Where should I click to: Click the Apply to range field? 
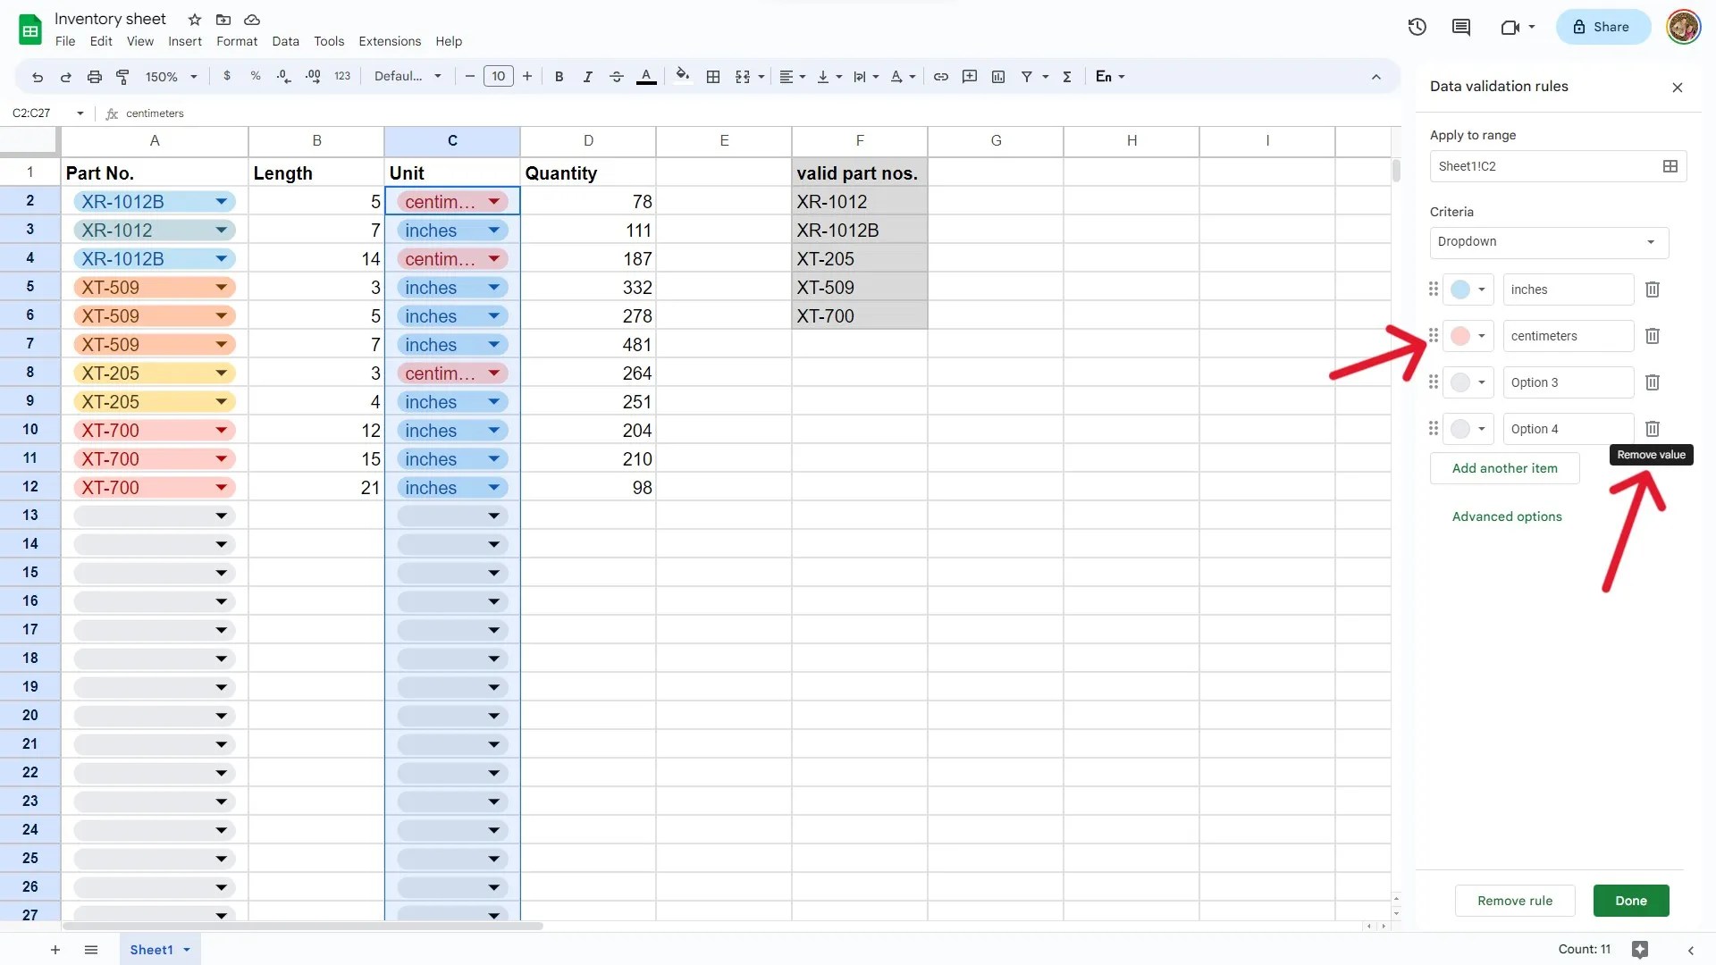tap(1555, 166)
